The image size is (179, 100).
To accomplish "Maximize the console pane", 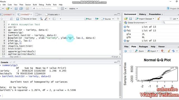I will pos(119,62).
